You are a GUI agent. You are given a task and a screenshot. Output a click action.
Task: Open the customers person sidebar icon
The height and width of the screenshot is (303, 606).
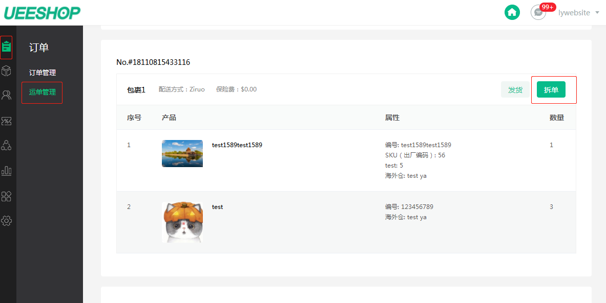coord(6,95)
